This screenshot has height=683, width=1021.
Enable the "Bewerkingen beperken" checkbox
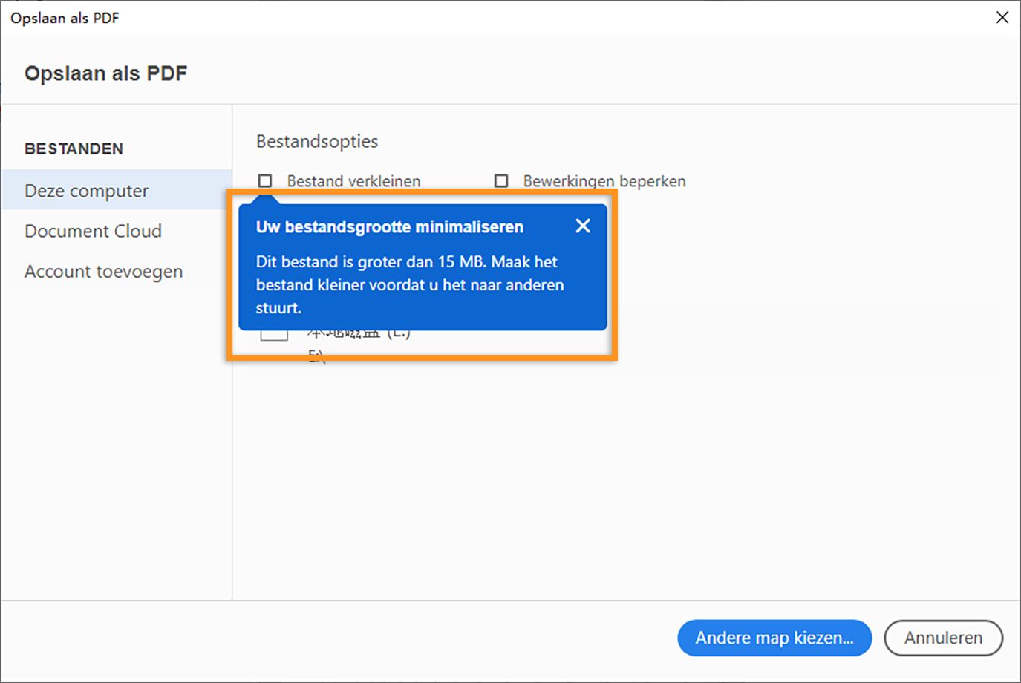pos(501,180)
